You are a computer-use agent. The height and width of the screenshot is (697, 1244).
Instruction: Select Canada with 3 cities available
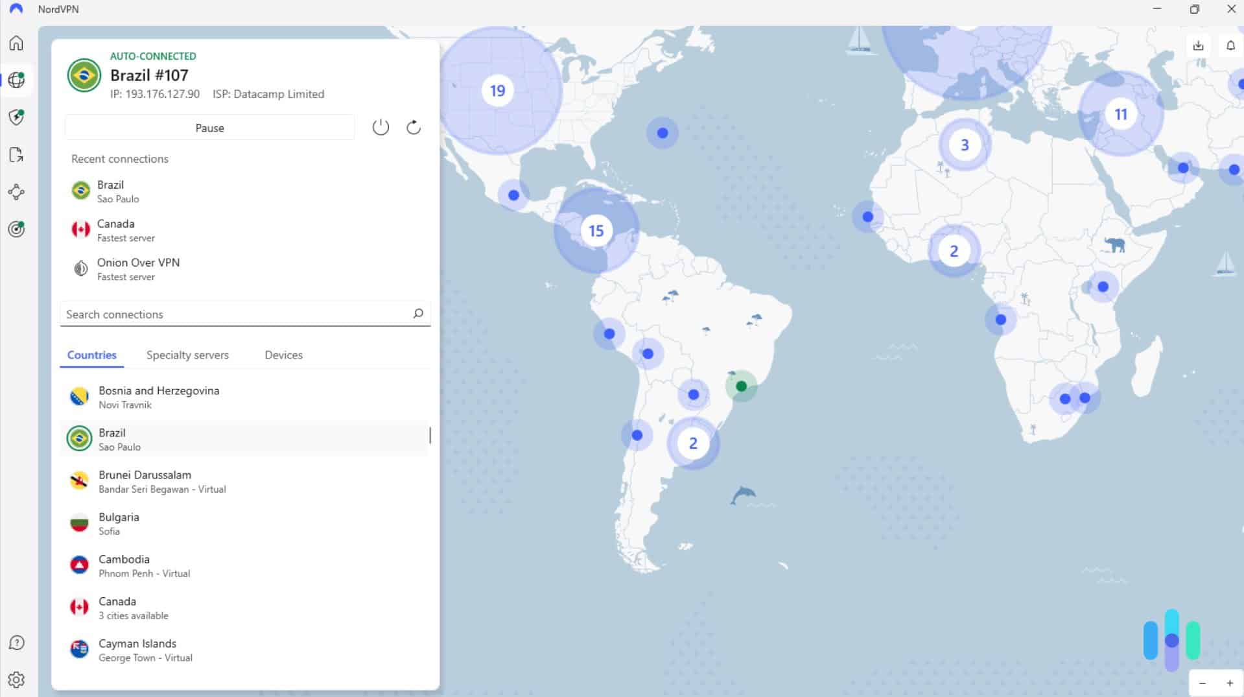pos(245,608)
